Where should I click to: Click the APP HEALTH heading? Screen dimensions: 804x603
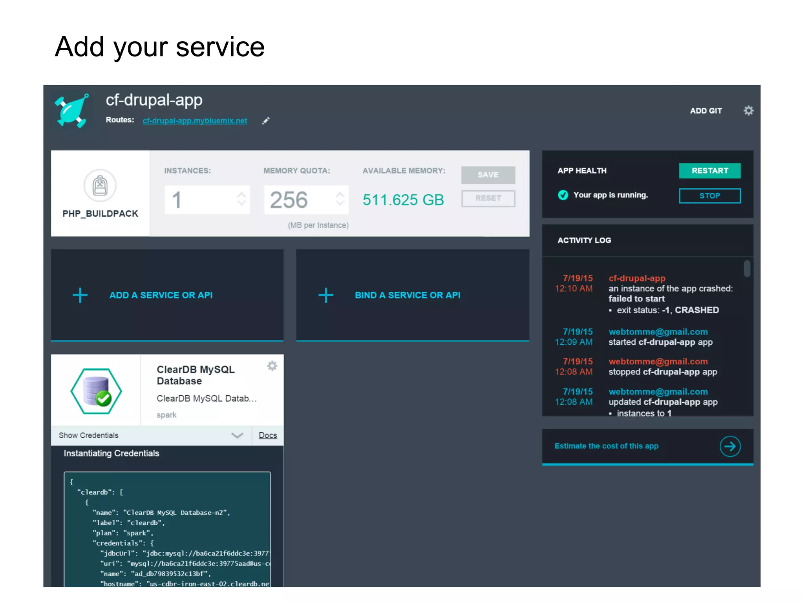point(582,171)
